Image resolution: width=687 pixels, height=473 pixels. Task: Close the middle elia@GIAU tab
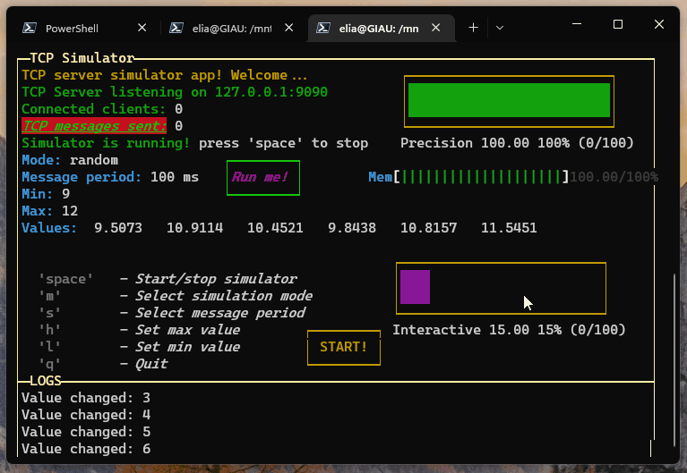[x=289, y=28]
